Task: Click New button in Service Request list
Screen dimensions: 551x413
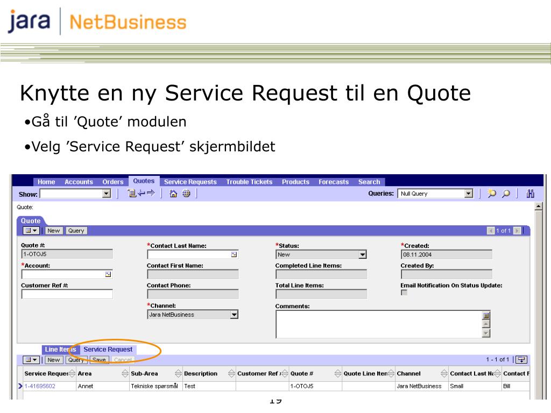Action: click(54, 360)
